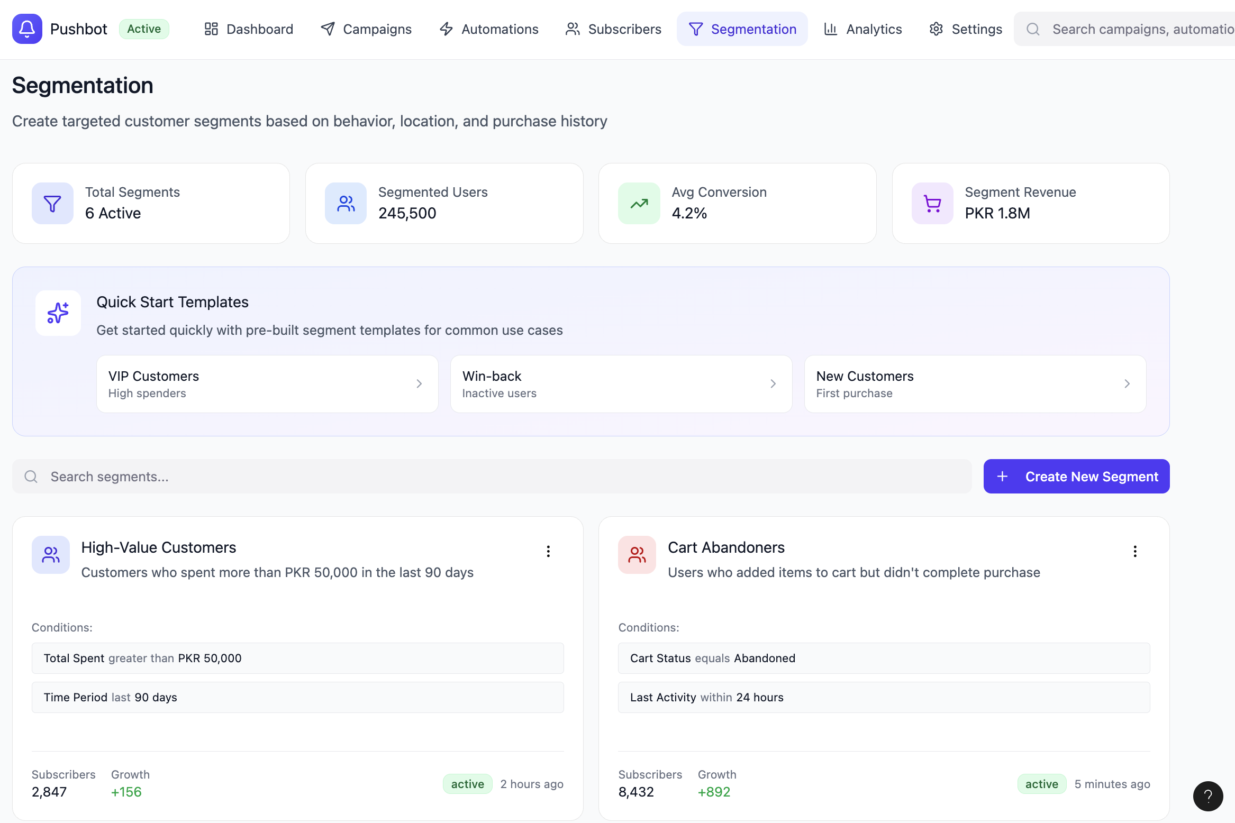Click the shopping cart Segment Revenue icon
The width and height of the screenshot is (1235, 823).
pyautogui.click(x=932, y=204)
